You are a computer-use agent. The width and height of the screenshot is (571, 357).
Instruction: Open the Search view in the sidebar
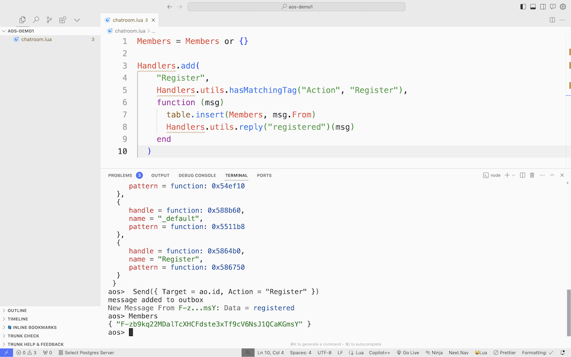36,20
